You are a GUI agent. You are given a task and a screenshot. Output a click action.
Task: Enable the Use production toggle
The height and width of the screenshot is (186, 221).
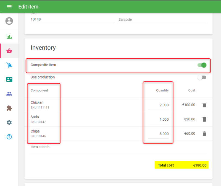[x=202, y=77]
